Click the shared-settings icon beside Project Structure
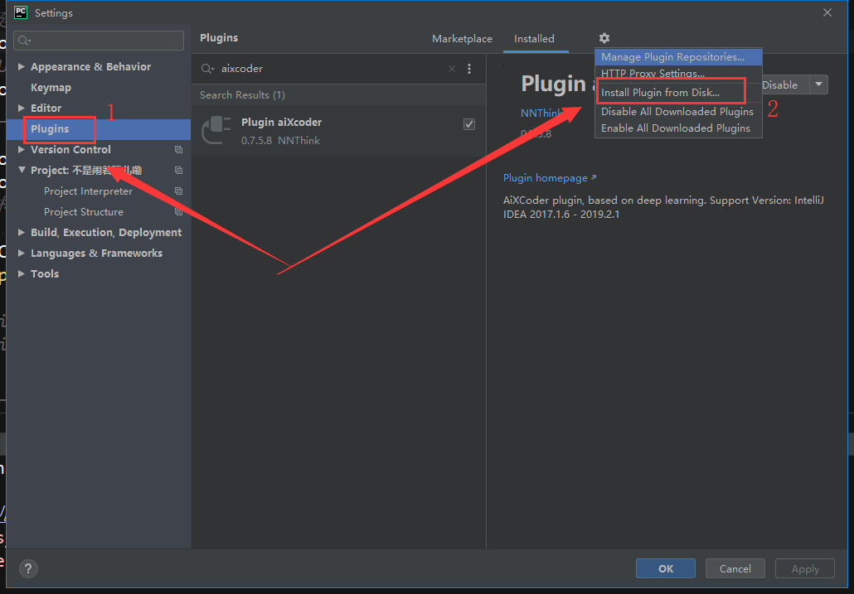Viewport: 854px width, 594px height. [178, 211]
